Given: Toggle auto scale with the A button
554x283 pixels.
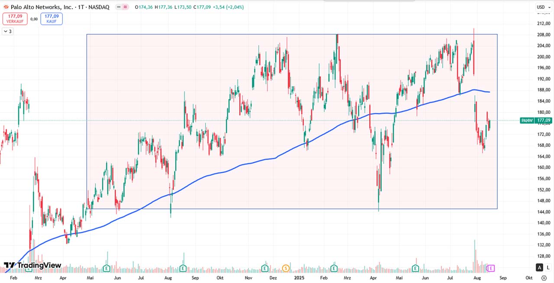Looking at the screenshot, I should (x=540, y=268).
